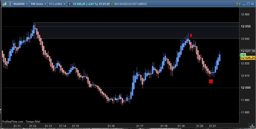Click the 11 980 price axis label
The image size is (256, 129).
pyautogui.click(x=245, y=112)
